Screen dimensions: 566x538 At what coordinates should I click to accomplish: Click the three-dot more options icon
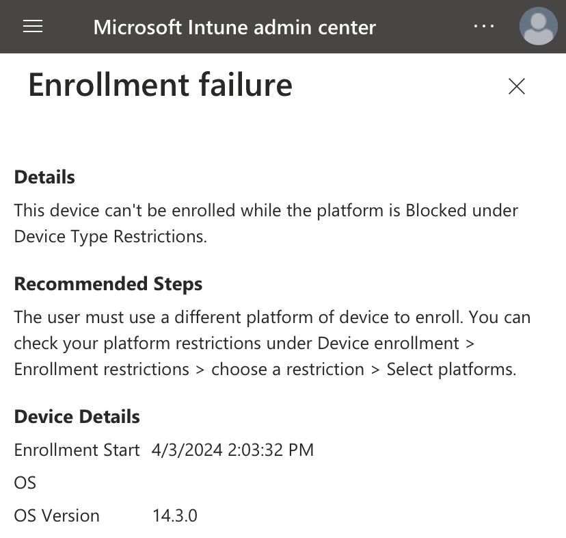pyautogui.click(x=484, y=26)
